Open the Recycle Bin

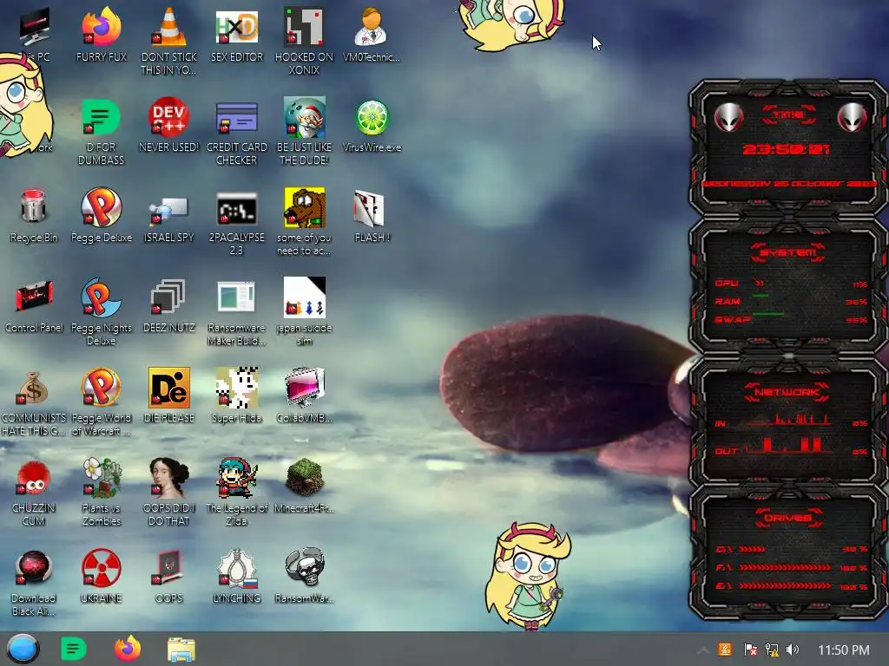coord(34,207)
